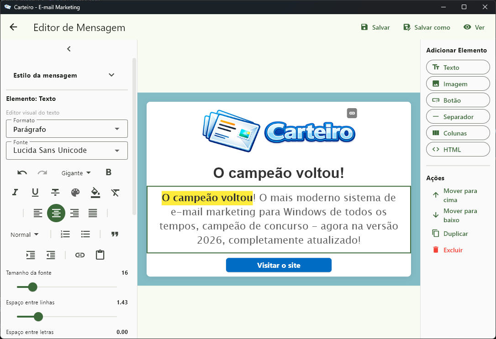The width and height of the screenshot is (496, 339).
Task: Apply italic formatting to text
Action: click(x=15, y=193)
